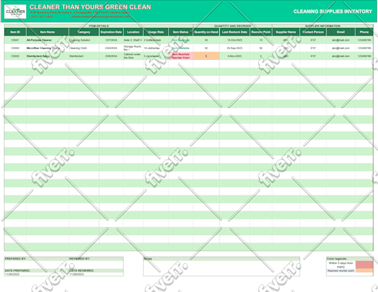Click the 'Usage Rate' column header
Viewport: 378px width, 292px height.
pyautogui.click(x=156, y=32)
